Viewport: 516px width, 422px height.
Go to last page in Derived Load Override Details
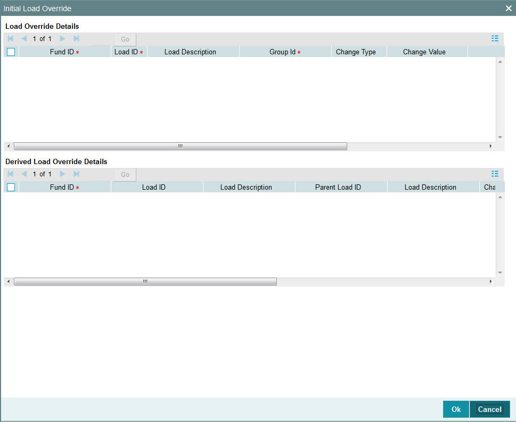[76, 174]
